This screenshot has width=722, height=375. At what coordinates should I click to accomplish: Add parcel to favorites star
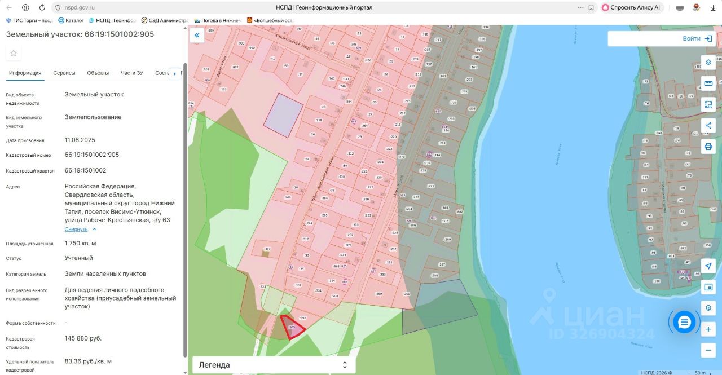pyautogui.click(x=14, y=53)
